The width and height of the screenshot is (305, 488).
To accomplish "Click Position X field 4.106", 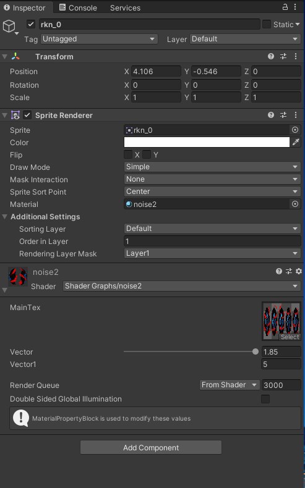I will click(x=156, y=71).
